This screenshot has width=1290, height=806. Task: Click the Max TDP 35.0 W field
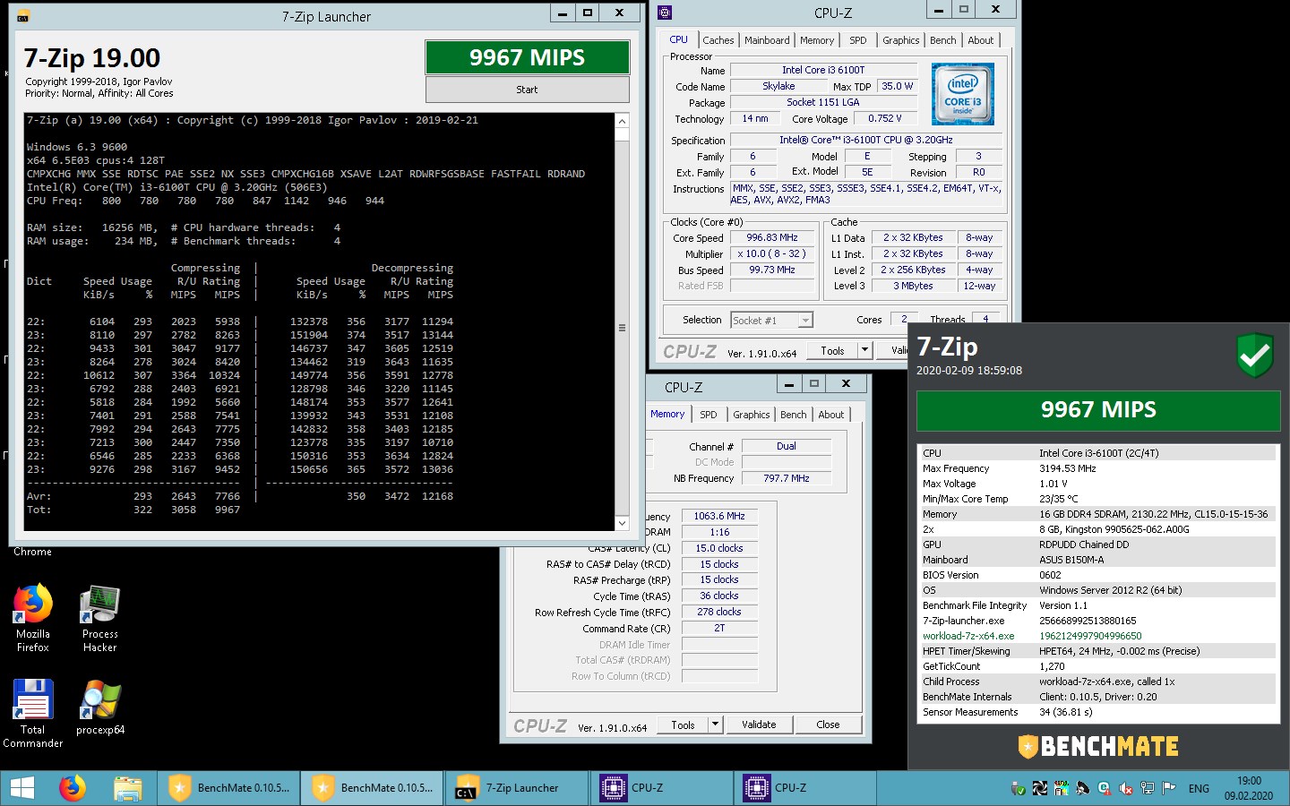point(897,86)
